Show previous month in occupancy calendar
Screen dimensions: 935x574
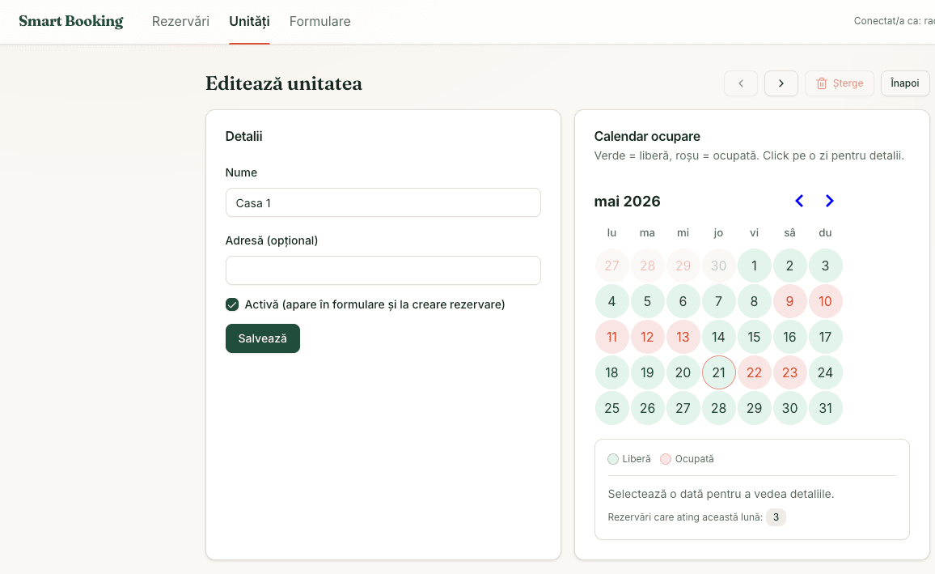[x=799, y=201]
